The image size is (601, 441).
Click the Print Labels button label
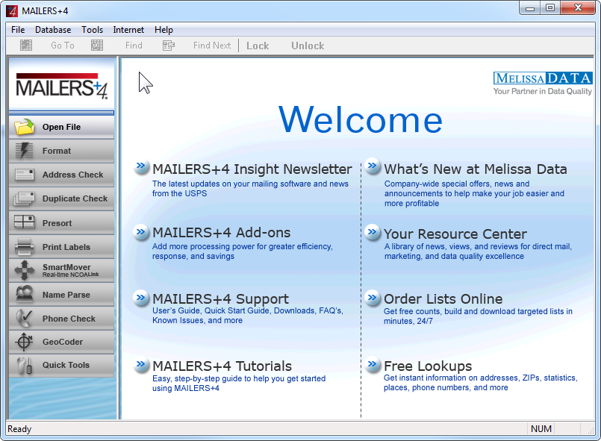pos(66,247)
